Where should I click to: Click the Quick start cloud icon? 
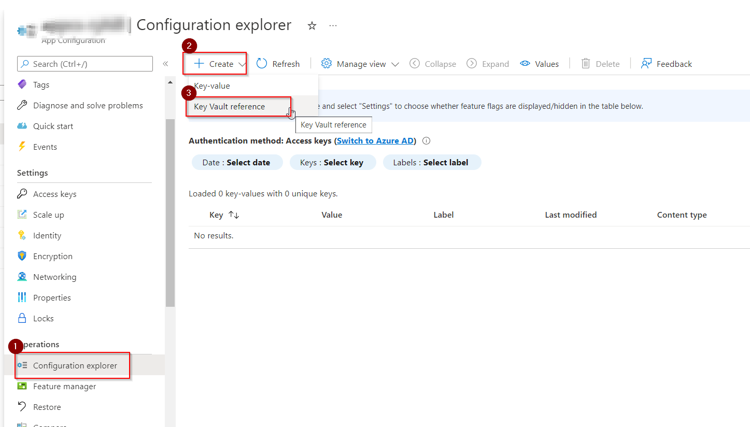tap(22, 126)
